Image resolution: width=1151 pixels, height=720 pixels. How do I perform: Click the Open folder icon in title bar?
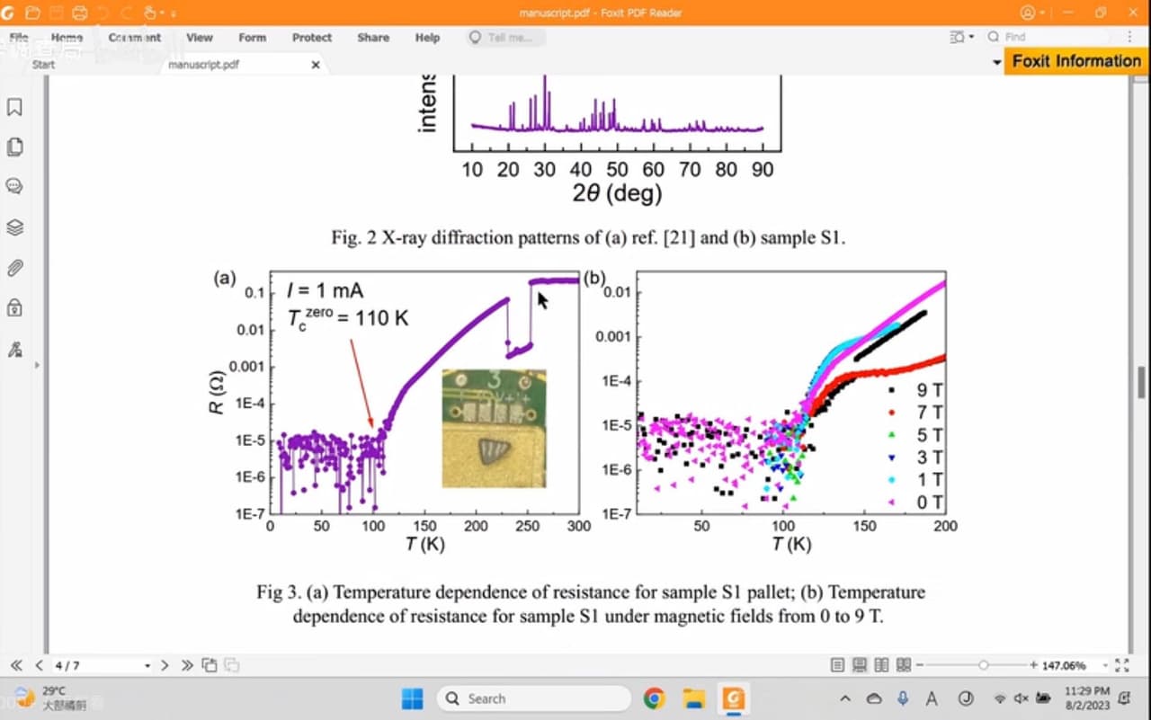pyautogui.click(x=33, y=13)
